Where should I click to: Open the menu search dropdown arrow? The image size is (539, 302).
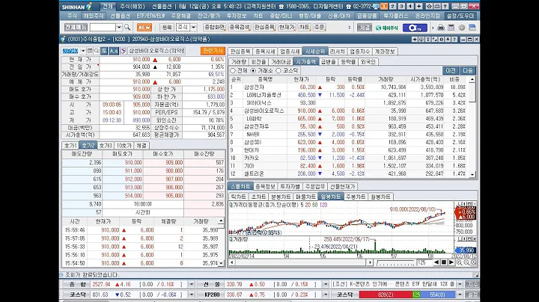119,27
